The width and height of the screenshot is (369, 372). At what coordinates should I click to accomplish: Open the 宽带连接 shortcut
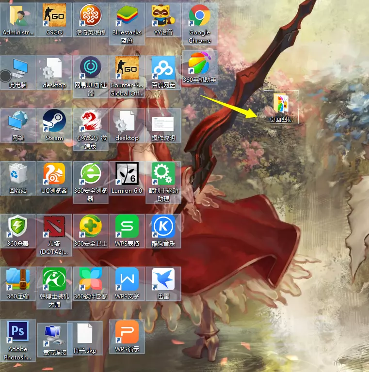coord(54,340)
